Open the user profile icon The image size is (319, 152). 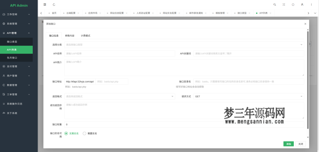tap(302, 4)
